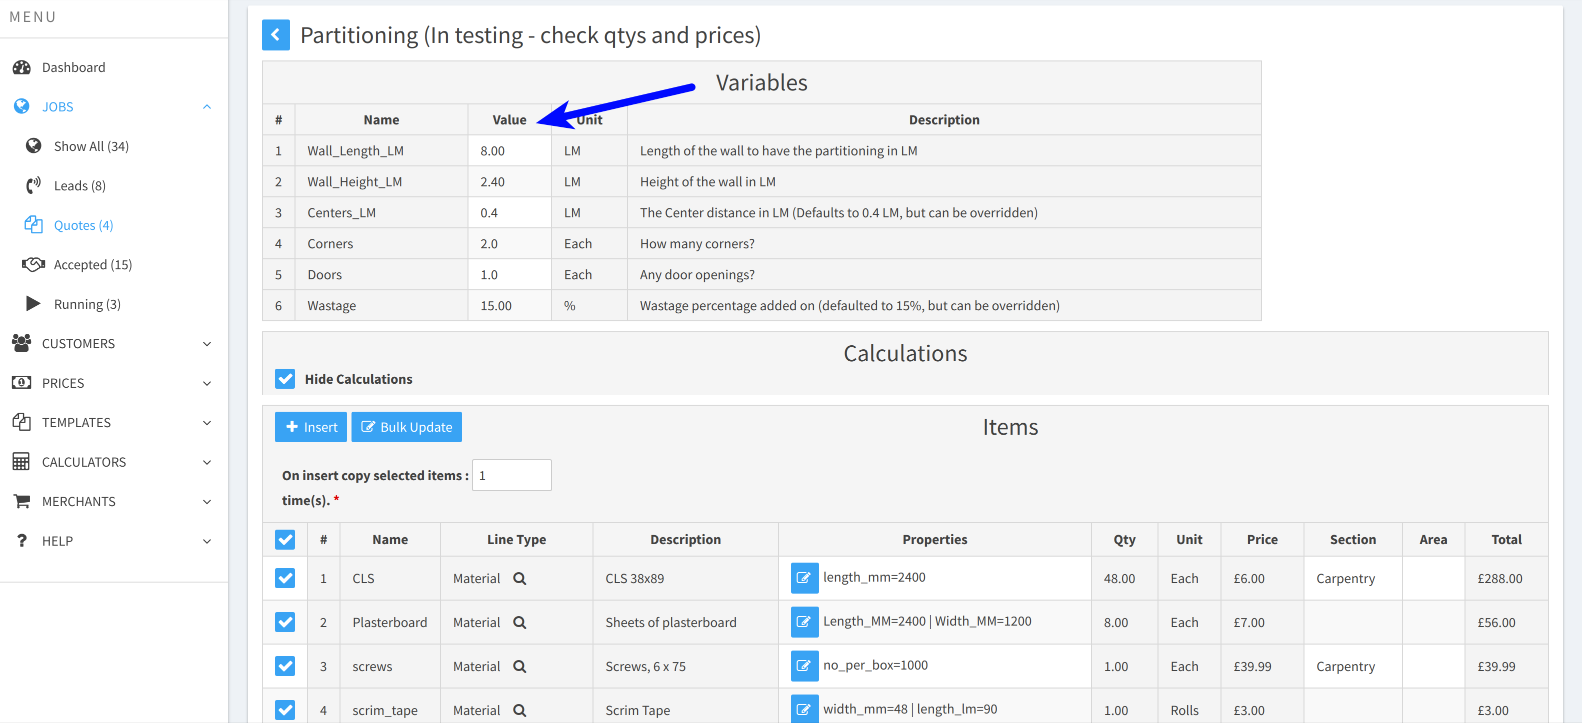Viewport: 1582px width, 723px height.
Task: Click the Quotes copy icon
Action: [x=33, y=225]
